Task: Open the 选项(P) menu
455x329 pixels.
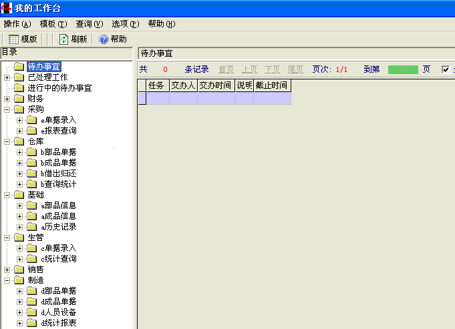Action: pyautogui.click(x=126, y=24)
